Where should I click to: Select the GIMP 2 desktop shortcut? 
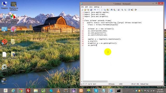pyautogui.click(x=4, y=81)
